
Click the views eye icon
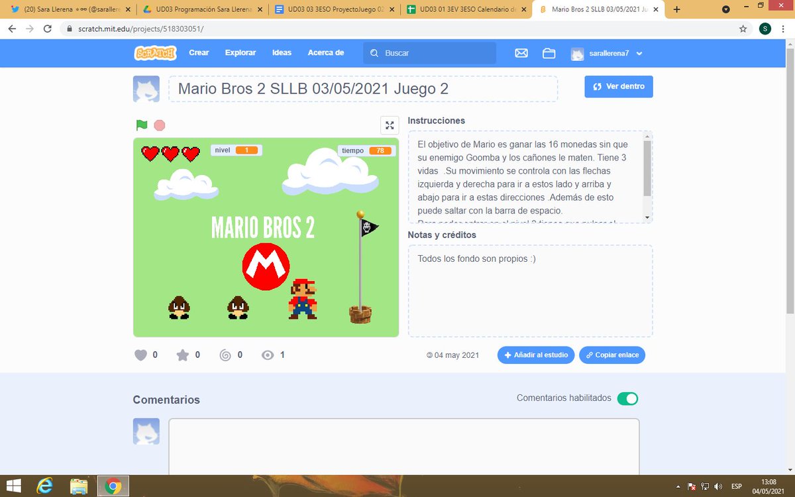pos(268,355)
